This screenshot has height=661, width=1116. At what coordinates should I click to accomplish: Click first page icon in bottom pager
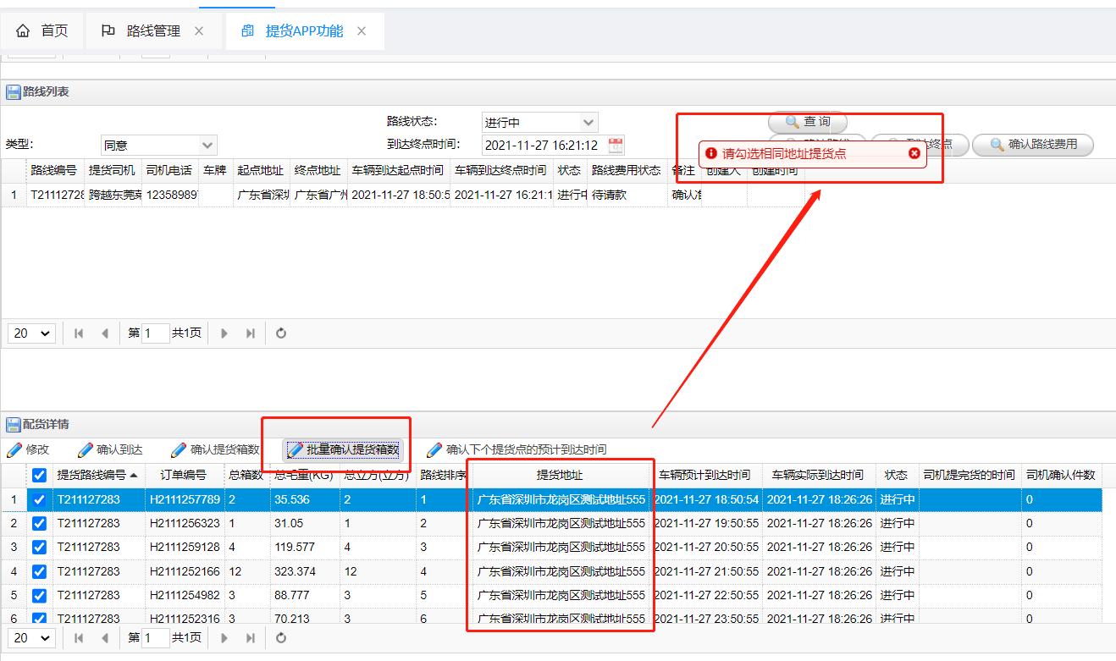tap(79, 637)
